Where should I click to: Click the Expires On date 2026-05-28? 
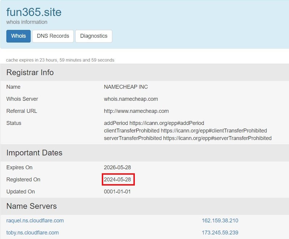coord(119,167)
